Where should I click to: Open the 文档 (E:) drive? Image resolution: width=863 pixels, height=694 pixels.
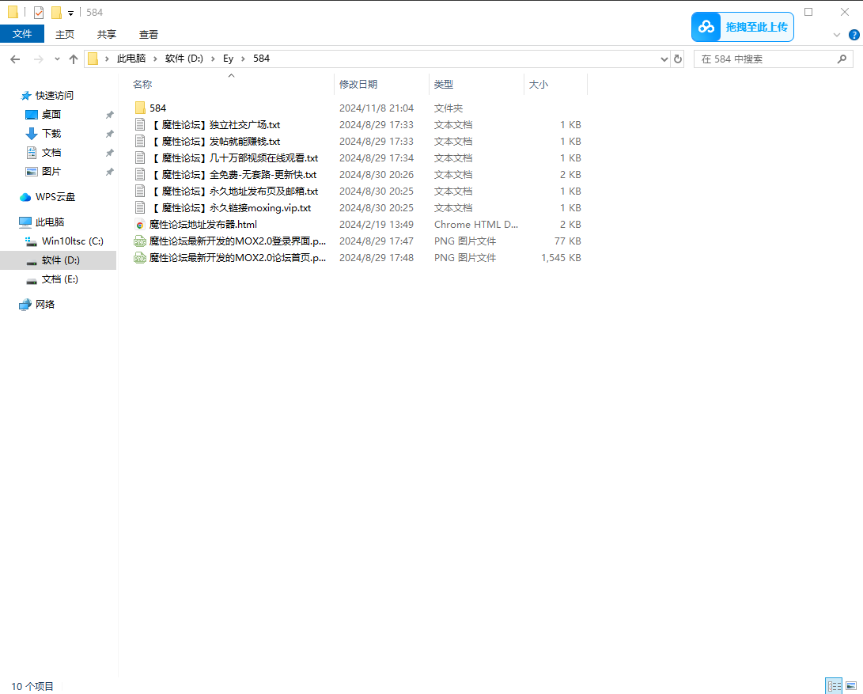tap(59, 279)
